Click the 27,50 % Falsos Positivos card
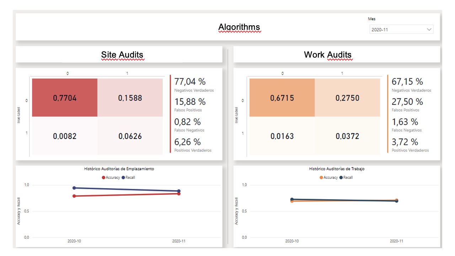 [x=407, y=105]
